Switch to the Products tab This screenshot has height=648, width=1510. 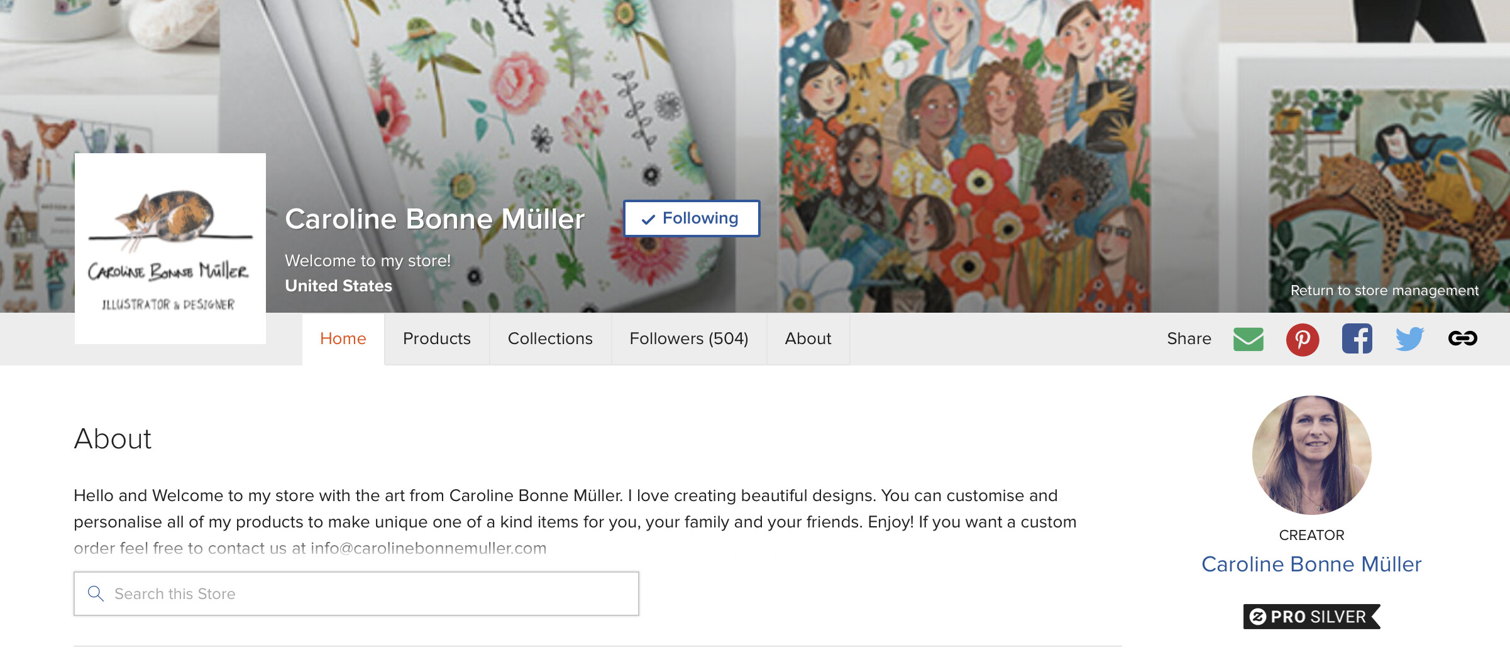click(437, 339)
